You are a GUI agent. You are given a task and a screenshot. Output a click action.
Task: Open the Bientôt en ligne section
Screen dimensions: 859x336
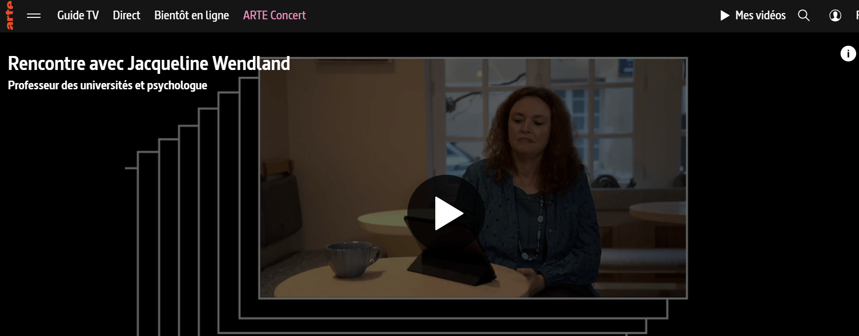tap(192, 15)
